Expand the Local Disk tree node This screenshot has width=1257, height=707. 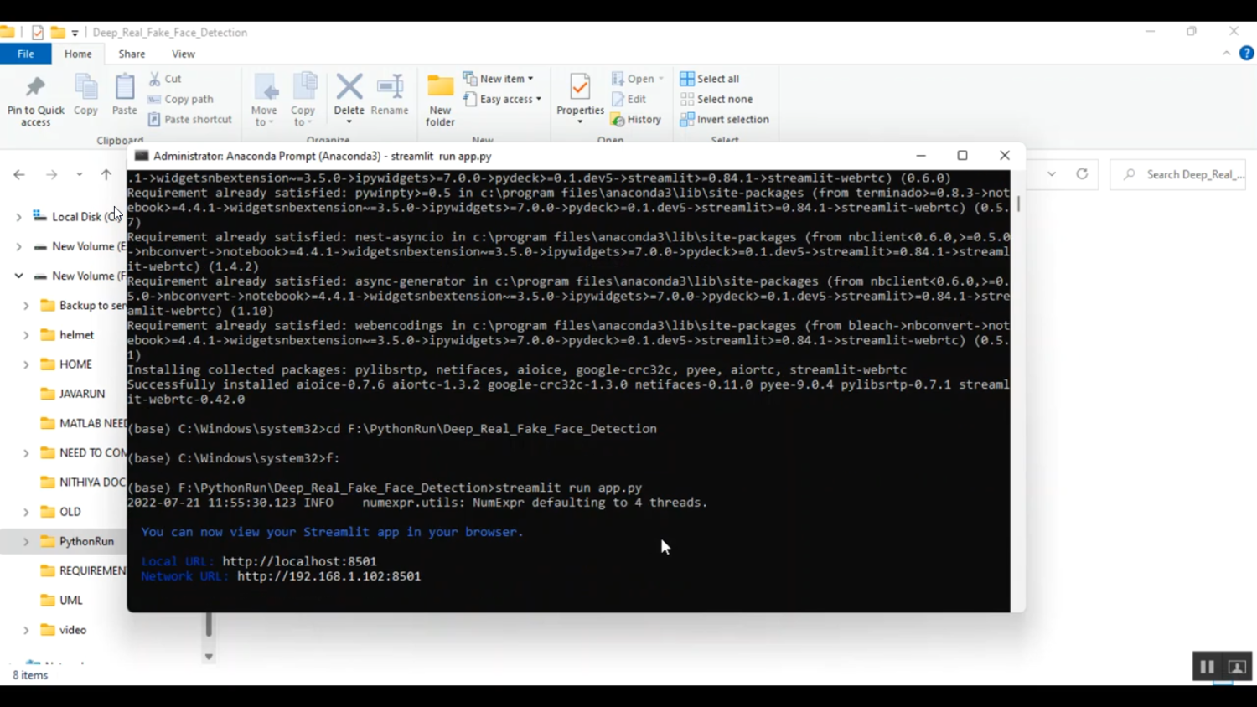[x=18, y=217]
